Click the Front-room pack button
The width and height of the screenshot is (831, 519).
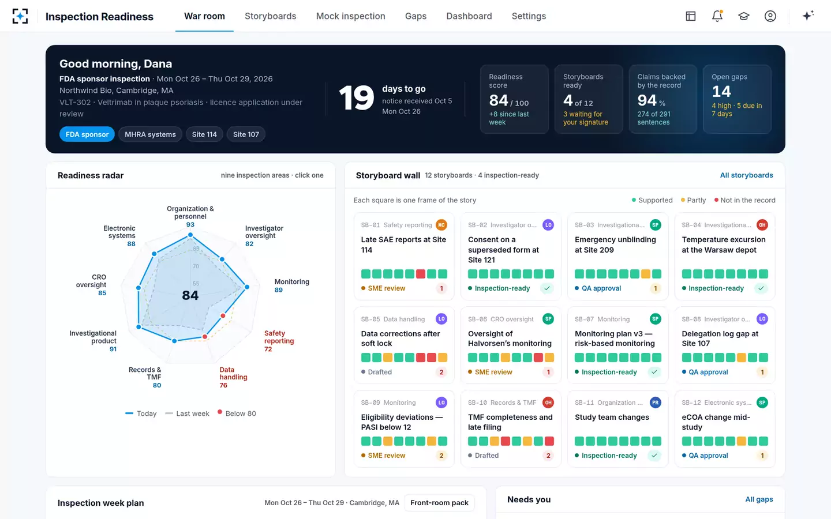pos(439,503)
